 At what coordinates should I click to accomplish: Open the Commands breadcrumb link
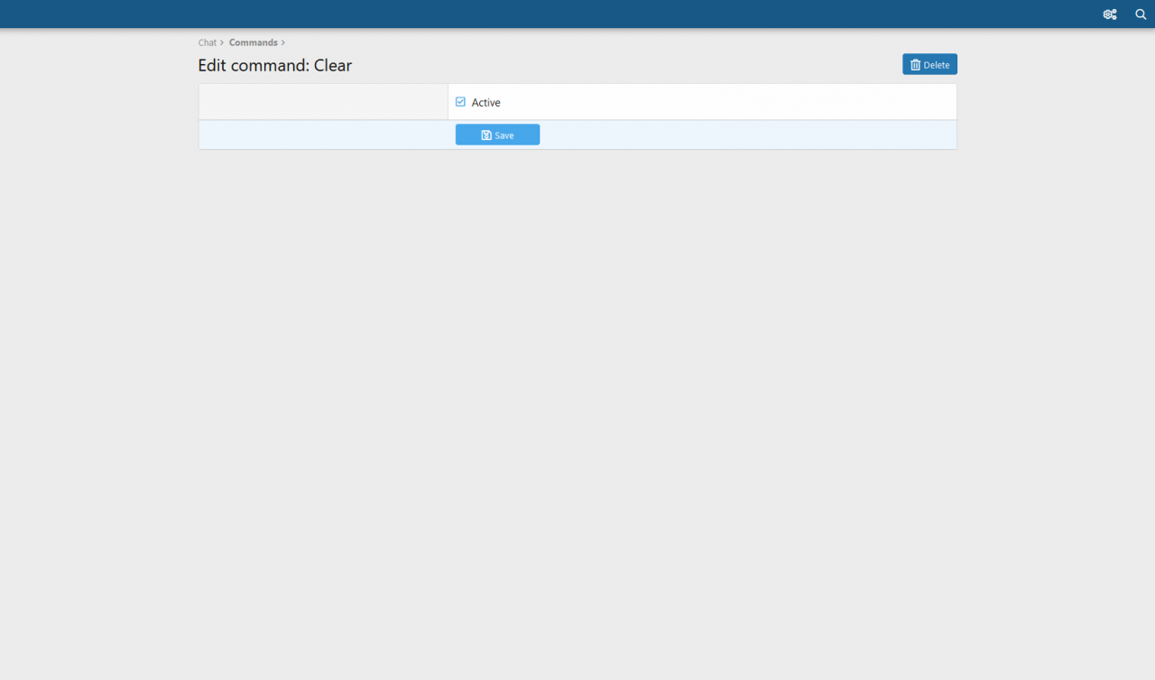pyautogui.click(x=253, y=42)
